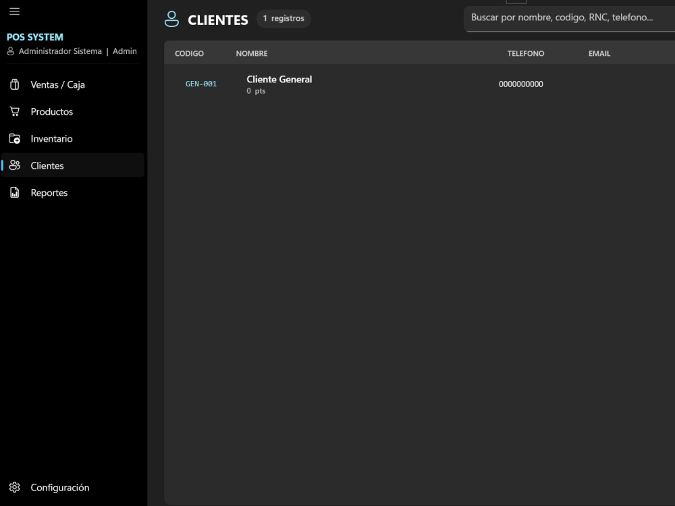This screenshot has height=506, width=675.
Task: Click the administrator profile icon in the sidebar
Action: coord(11,51)
